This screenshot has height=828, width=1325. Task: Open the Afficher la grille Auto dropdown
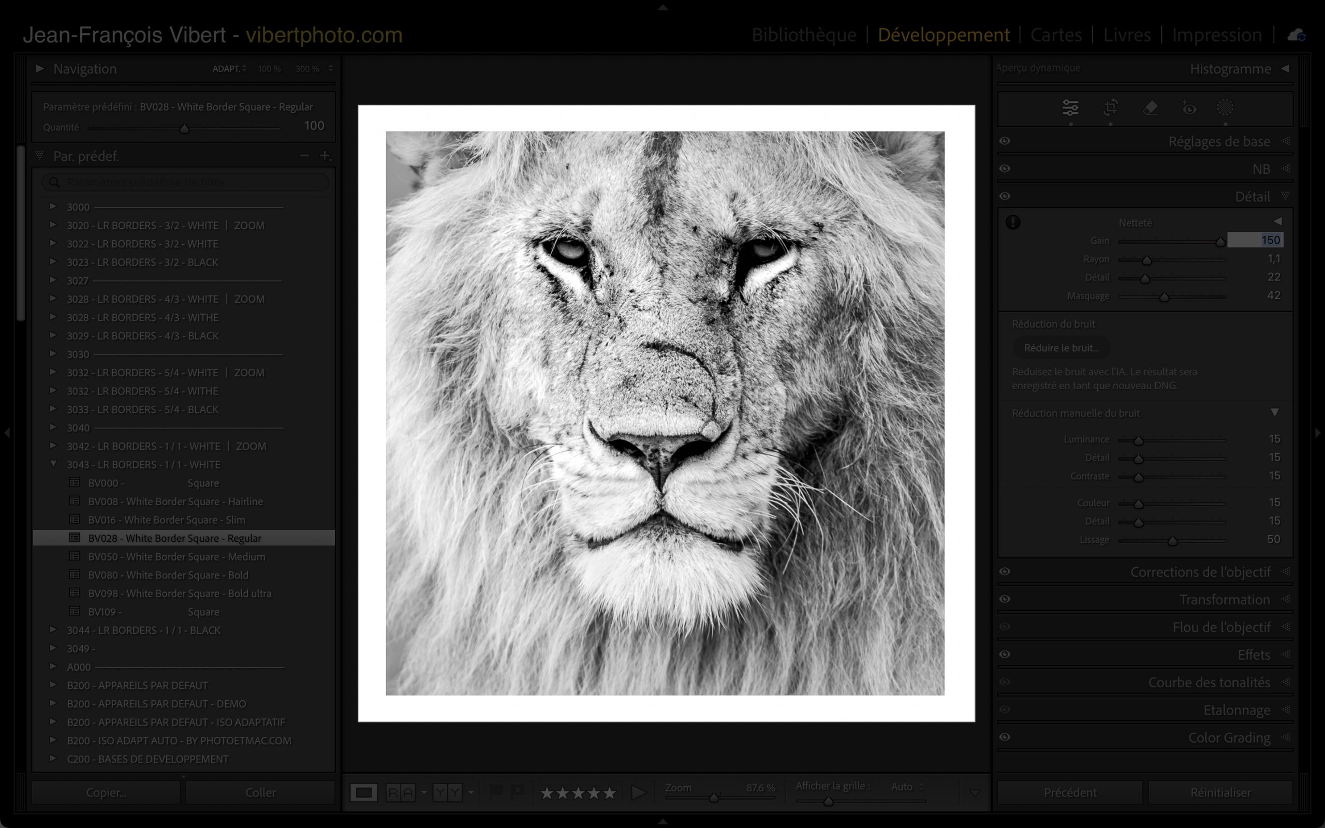(x=907, y=787)
